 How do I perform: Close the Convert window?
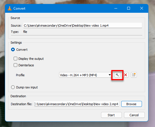(142, 9)
